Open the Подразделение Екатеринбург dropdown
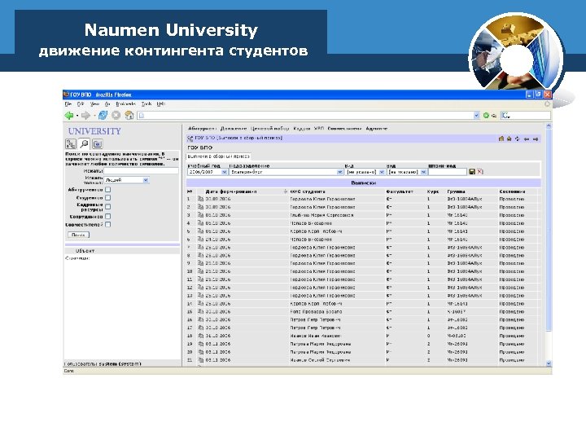This screenshot has width=586, height=440. [x=286, y=172]
